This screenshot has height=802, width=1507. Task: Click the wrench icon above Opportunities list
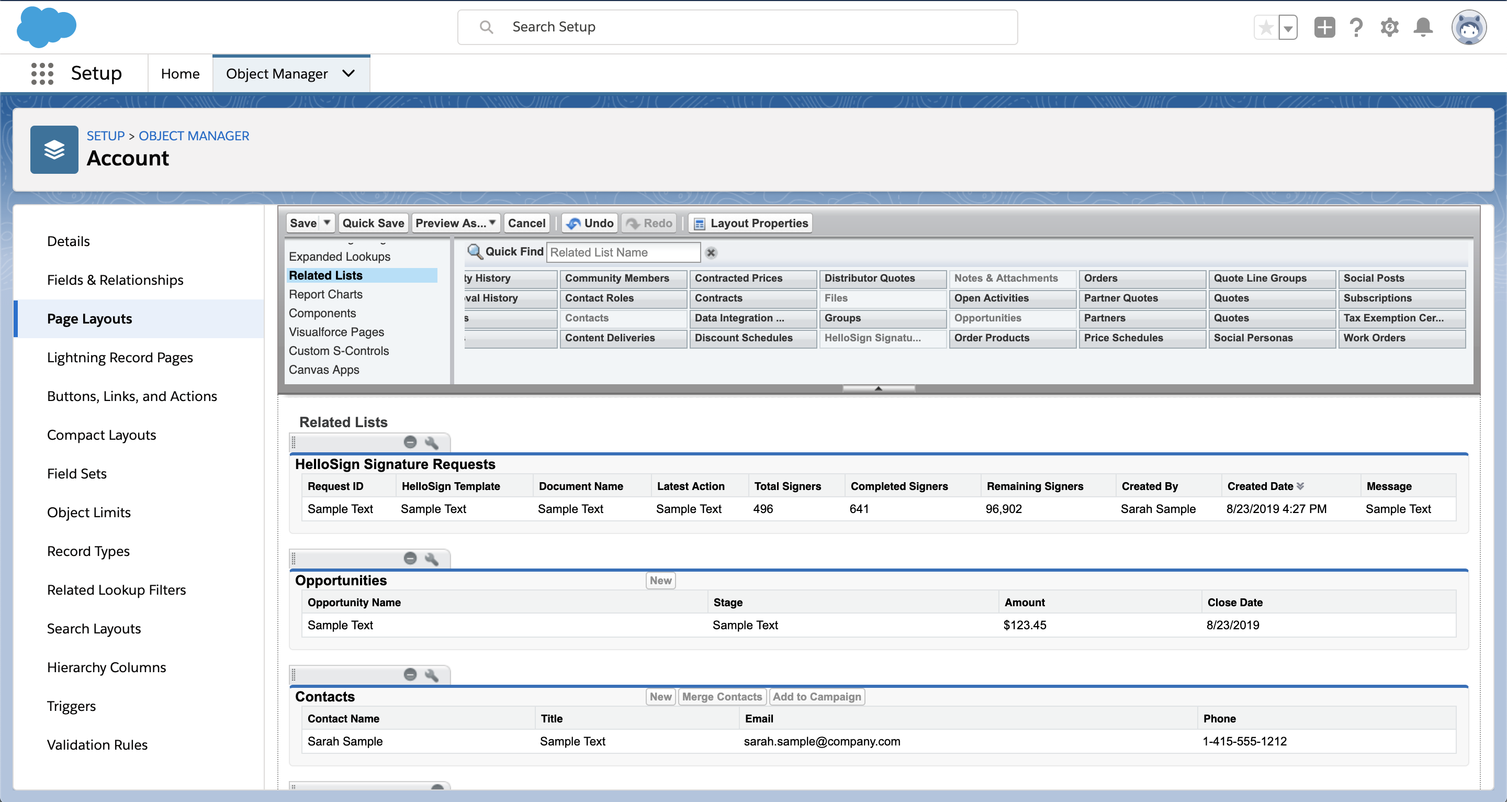pyautogui.click(x=432, y=559)
